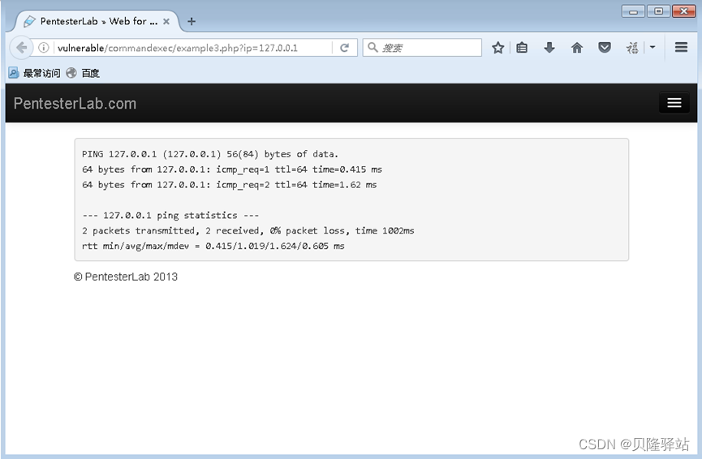Open a new tab with plus button
This screenshot has width=702, height=459.
point(192,21)
